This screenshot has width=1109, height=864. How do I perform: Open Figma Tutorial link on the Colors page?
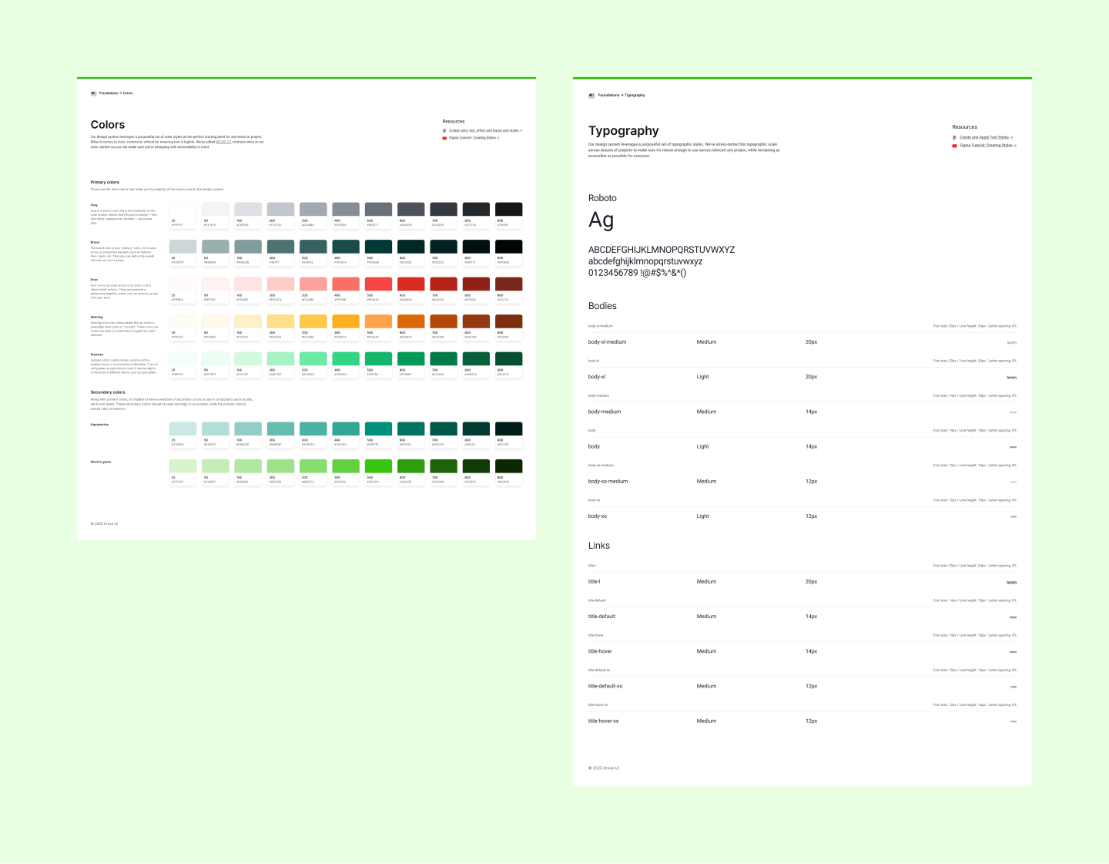point(473,138)
